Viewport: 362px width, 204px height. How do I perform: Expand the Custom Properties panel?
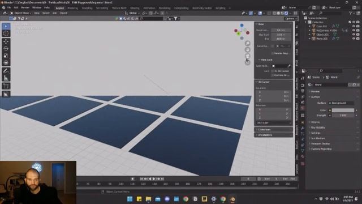click(321, 149)
